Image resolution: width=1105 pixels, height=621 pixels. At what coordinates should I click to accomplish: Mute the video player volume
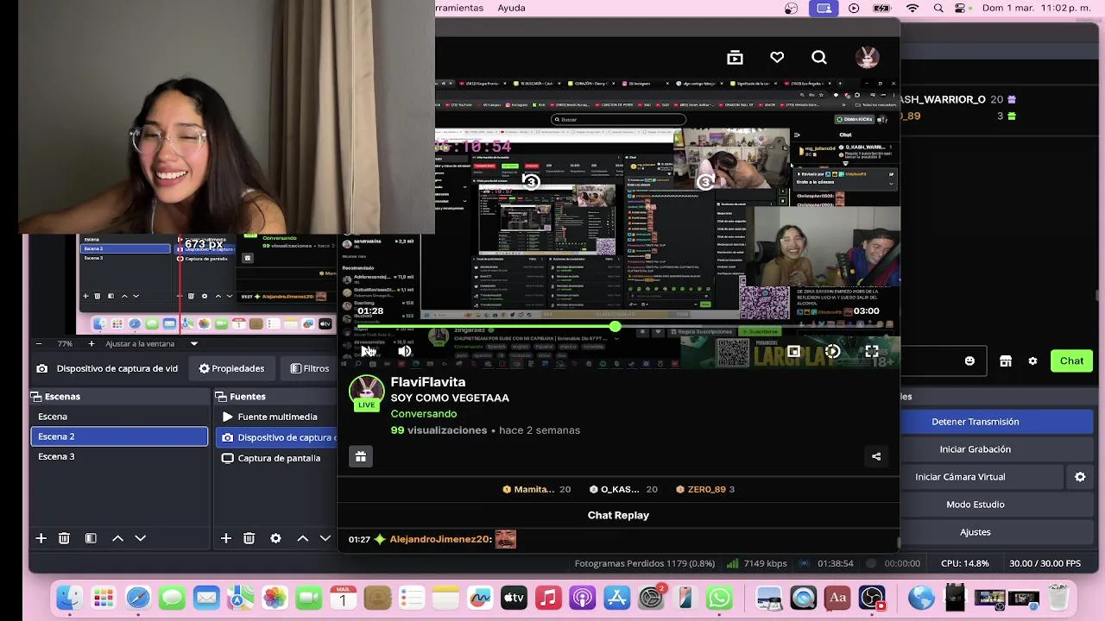[x=405, y=351]
